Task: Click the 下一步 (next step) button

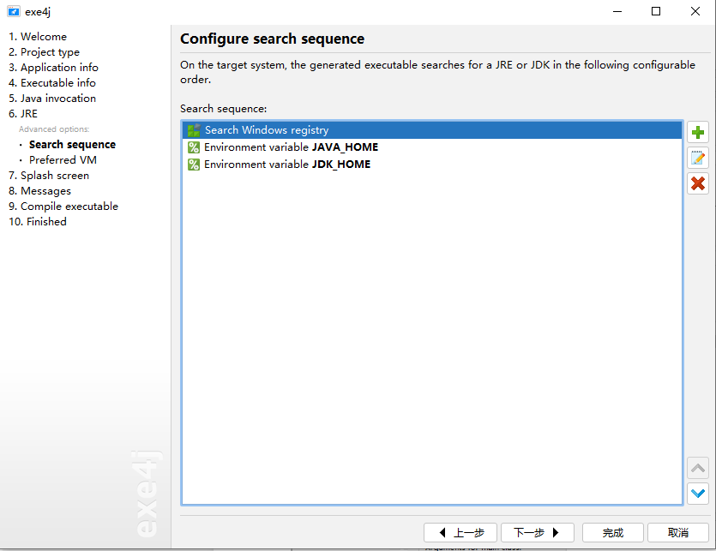Action: [538, 533]
